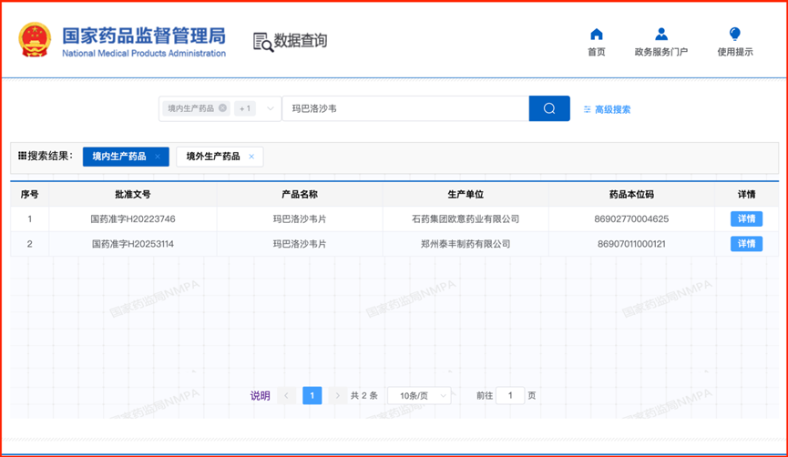Click the 国家药品监督管理局 title text
This screenshot has height=457, width=788.
coord(144,36)
